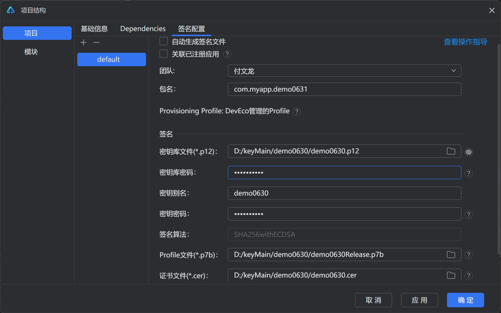Click the vertical scrollbar of settings pane

(x=499, y=149)
